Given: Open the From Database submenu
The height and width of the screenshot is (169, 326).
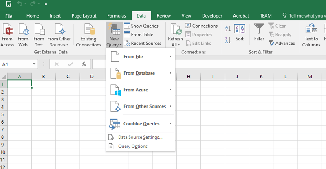Looking at the screenshot, I should pos(140,73).
